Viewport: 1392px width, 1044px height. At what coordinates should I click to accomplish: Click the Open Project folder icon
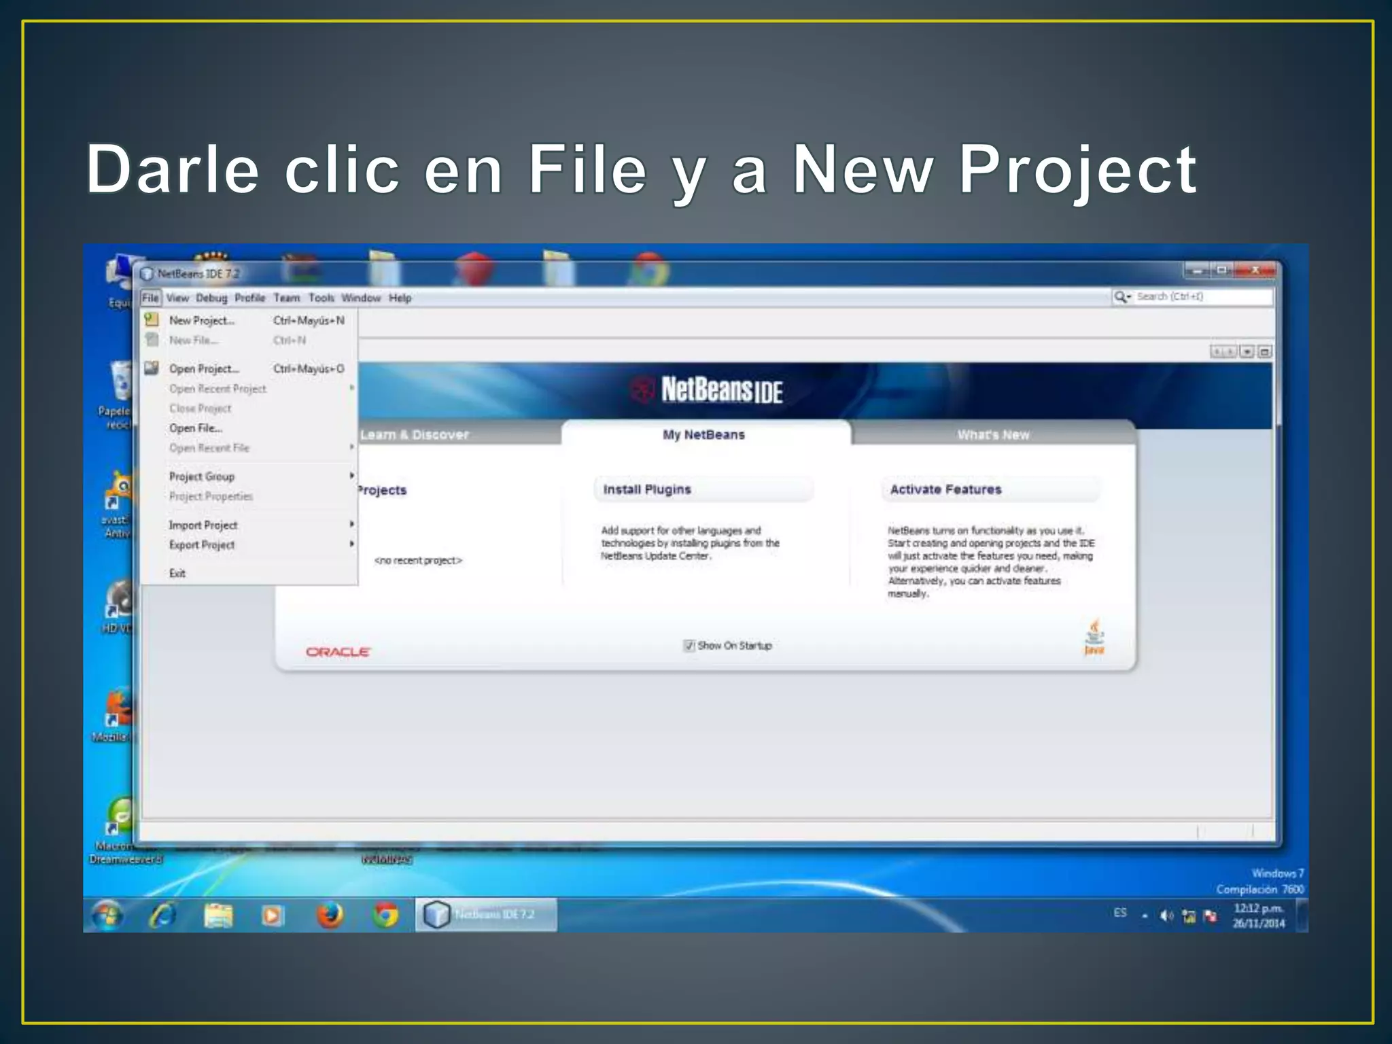click(152, 368)
